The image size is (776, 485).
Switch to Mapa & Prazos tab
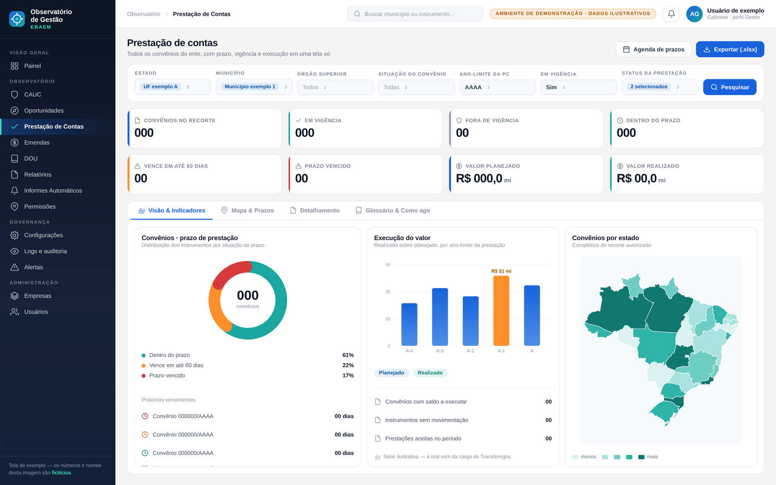pos(247,210)
